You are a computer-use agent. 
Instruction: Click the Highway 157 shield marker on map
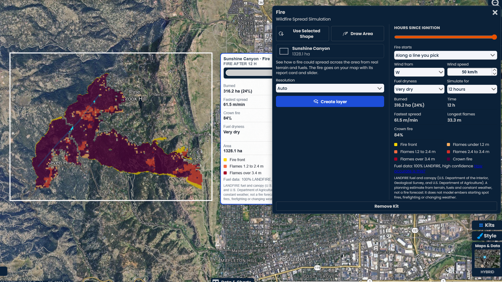point(415,230)
